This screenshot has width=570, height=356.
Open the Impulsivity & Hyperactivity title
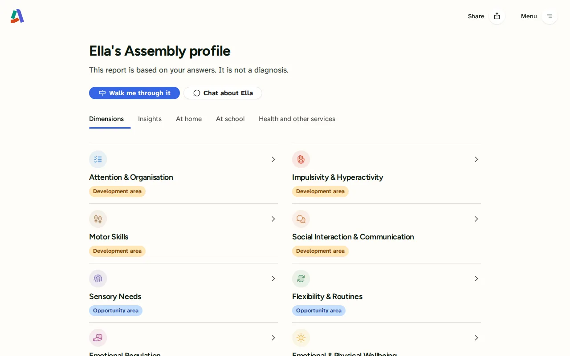click(x=338, y=177)
